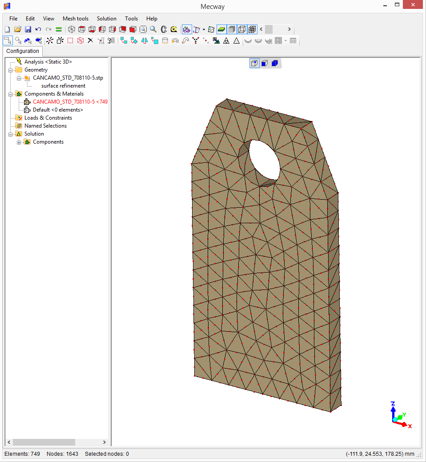This screenshot has height=462, width=426.
Task: Toggle the show element surfaces button
Action: pos(221,29)
